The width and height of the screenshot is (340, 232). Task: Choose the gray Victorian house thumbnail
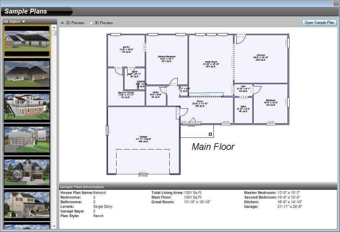[x=27, y=172]
